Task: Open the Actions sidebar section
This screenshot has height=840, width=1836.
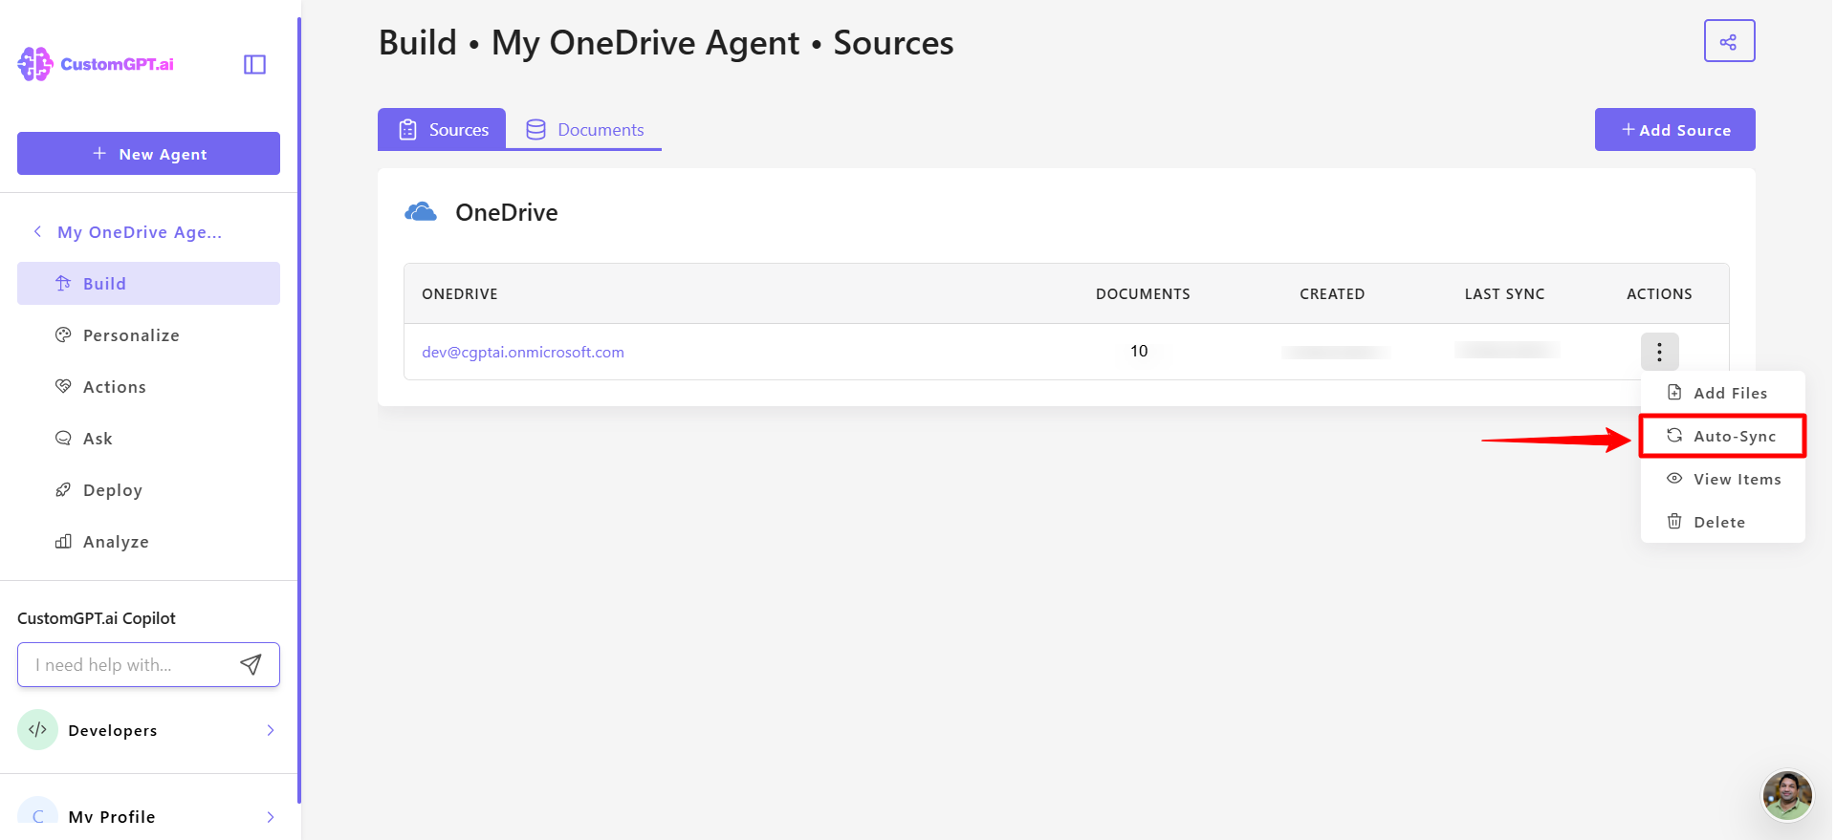Action: (148, 386)
